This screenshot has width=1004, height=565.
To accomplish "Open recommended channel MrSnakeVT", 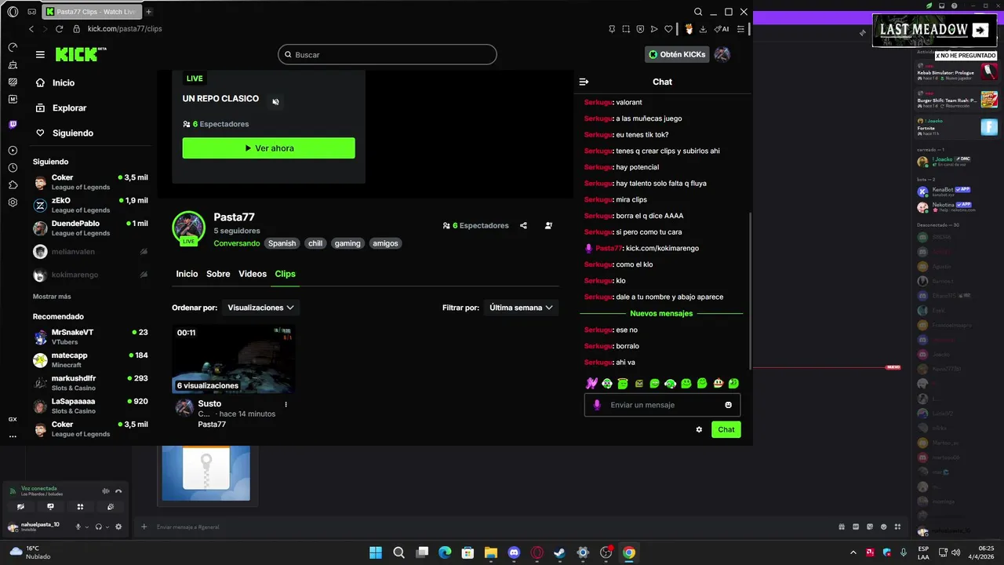I will coord(90,337).
